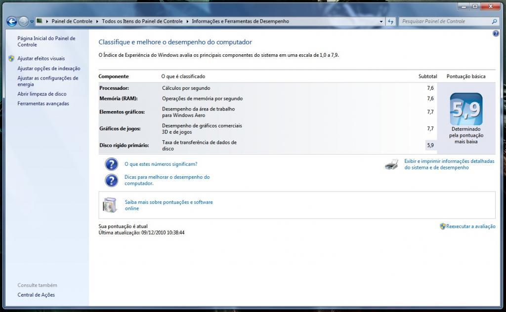Select 'Painel de Controle' breadcrumb

(72, 21)
